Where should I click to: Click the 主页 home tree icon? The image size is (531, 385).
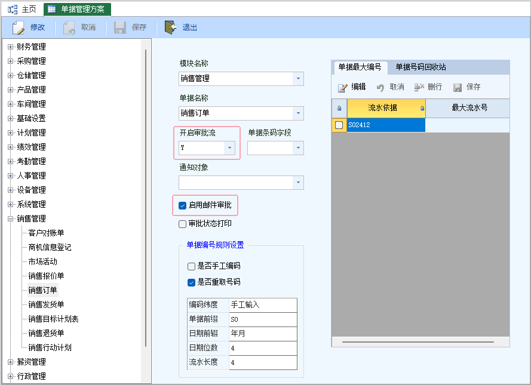tap(13, 10)
